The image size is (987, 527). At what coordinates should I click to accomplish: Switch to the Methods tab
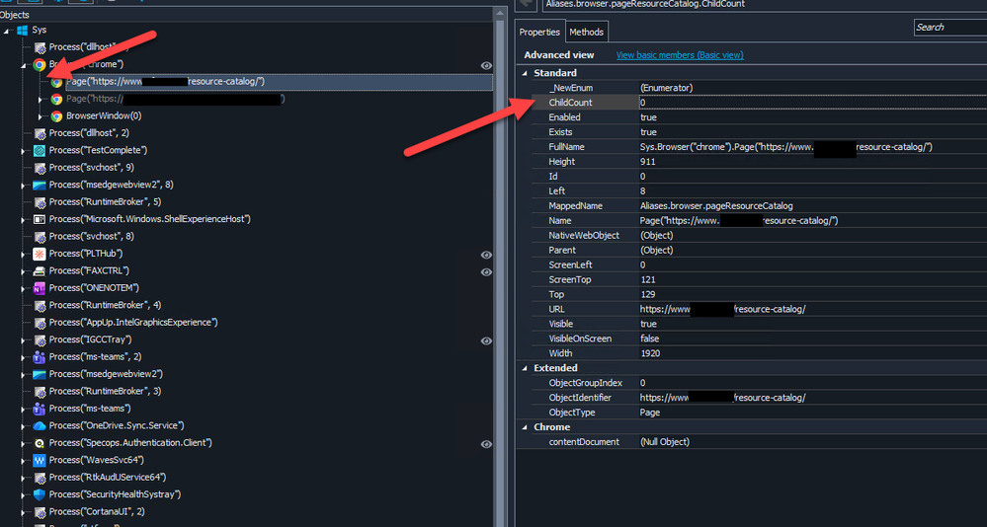tap(586, 32)
